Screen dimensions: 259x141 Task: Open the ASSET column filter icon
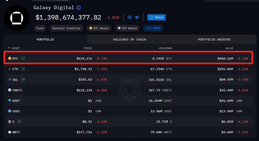coord(9,48)
